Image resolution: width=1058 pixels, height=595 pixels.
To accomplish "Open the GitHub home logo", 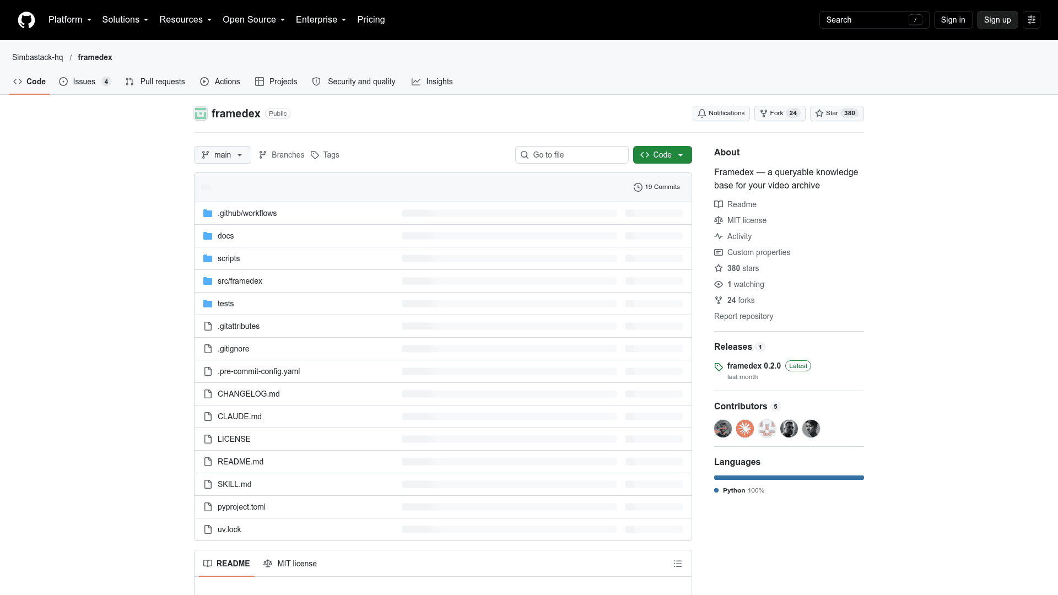I will pos(26,20).
